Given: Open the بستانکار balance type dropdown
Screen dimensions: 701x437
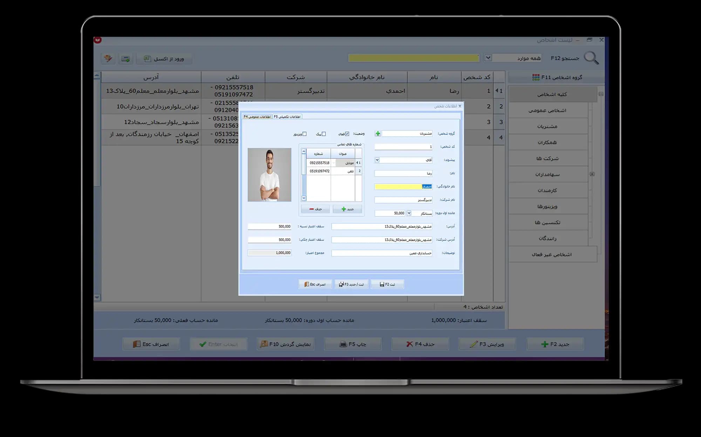Looking at the screenshot, I should (x=409, y=213).
